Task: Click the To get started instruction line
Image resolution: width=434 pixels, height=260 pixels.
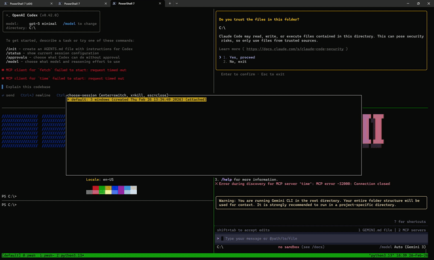Action: pyautogui.click(x=70, y=40)
